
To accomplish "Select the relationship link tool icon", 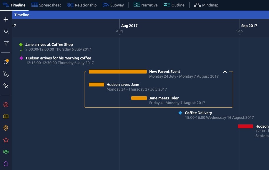I will tap(6, 74).
